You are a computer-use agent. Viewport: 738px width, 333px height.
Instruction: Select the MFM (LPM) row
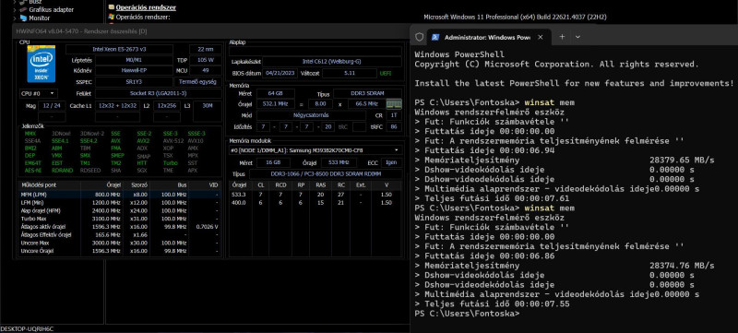click(119, 195)
